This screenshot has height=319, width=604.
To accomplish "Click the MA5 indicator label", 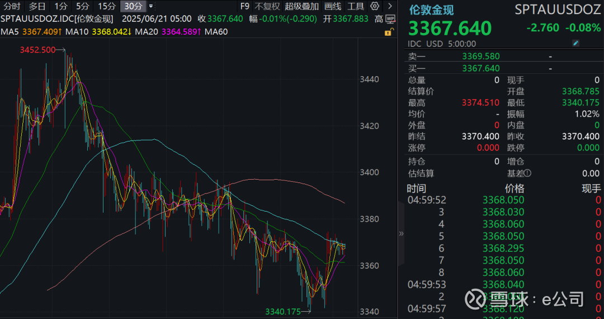I will point(10,32).
